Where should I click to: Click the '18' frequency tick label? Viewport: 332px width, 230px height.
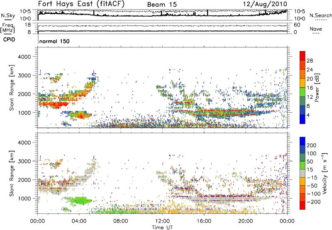[28, 25]
